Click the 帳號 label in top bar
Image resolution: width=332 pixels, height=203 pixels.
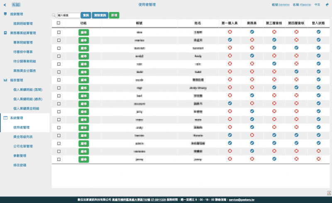275,5
